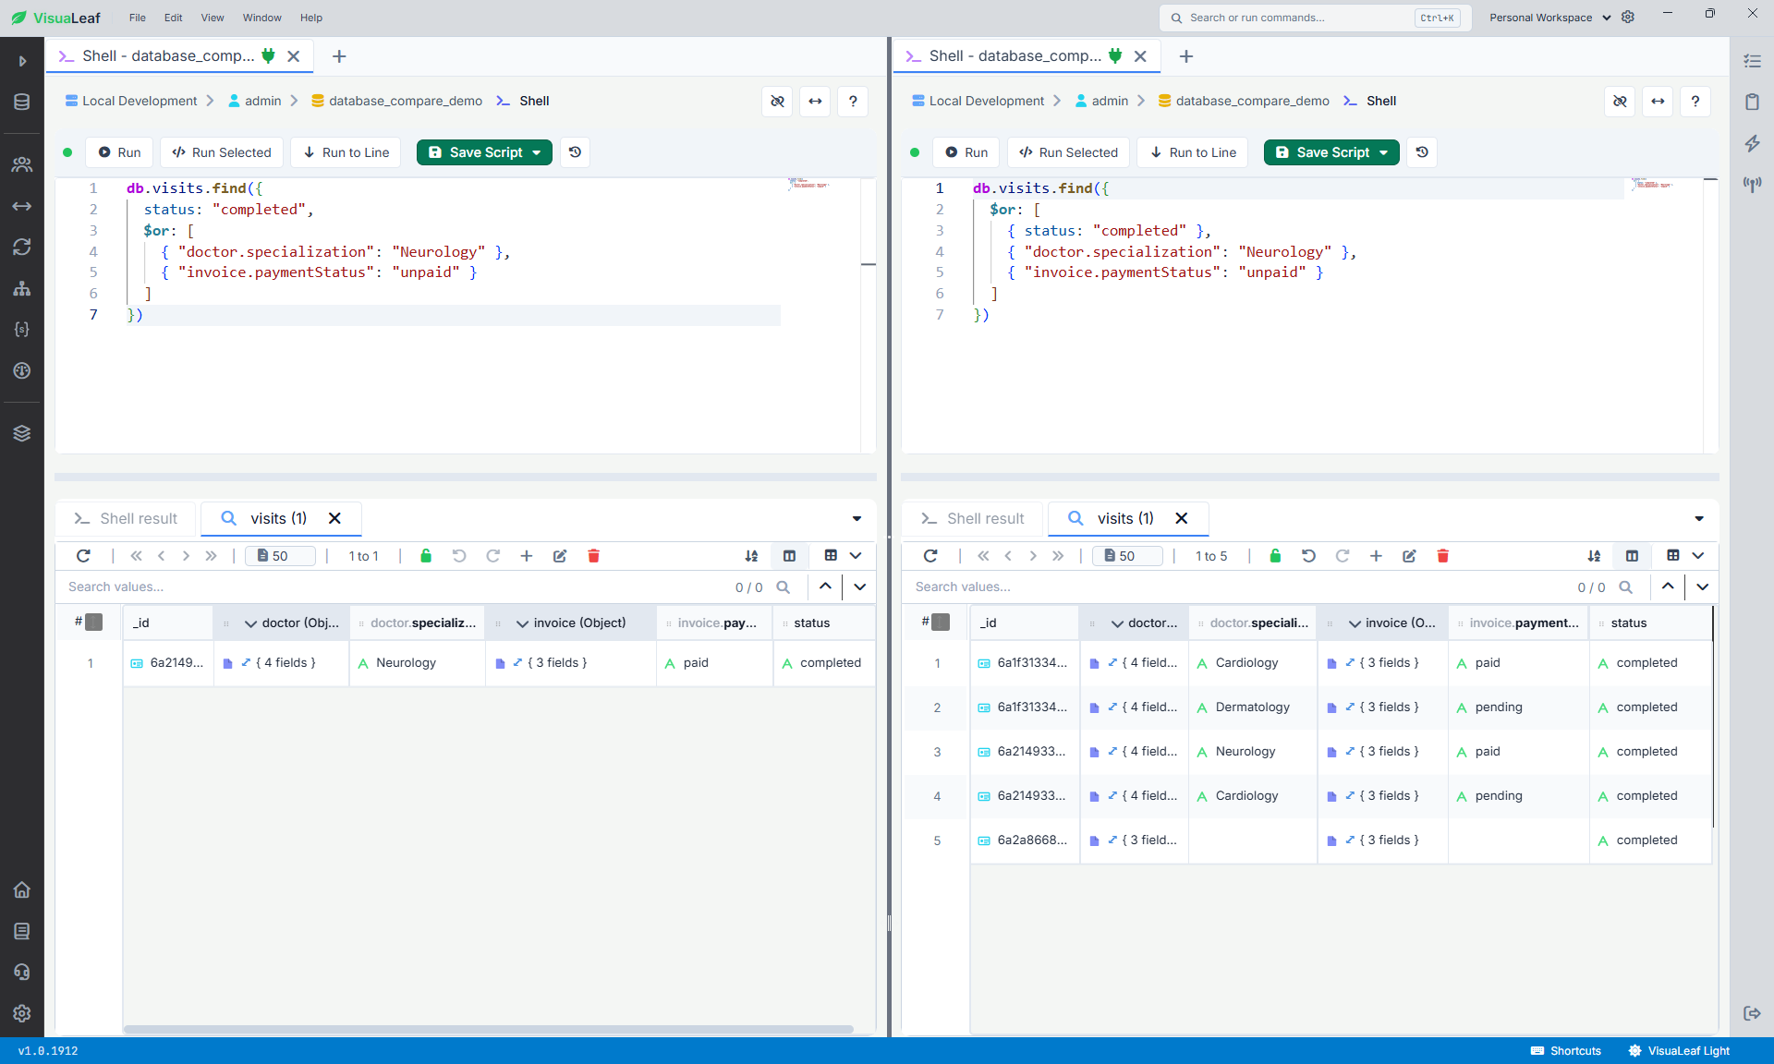Screen dimensions: 1774x1064
Task: Open the schema hierarchy icon in sidebar
Action: [22, 288]
